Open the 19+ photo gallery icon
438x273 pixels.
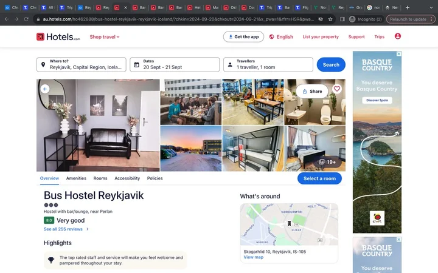click(x=327, y=162)
